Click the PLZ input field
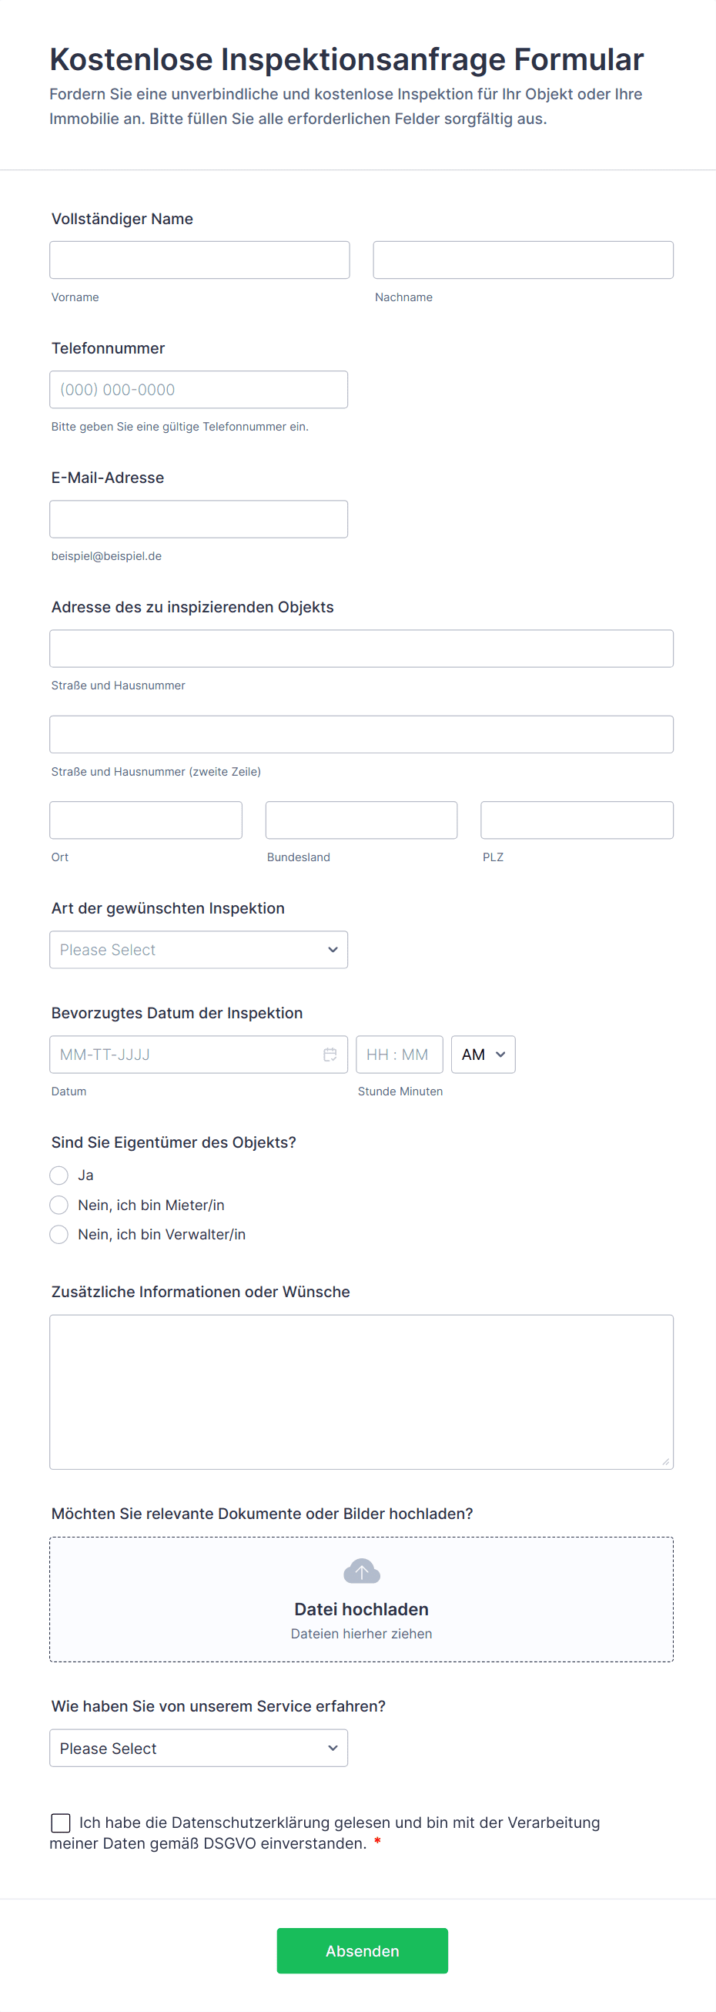 coord(576,820)
